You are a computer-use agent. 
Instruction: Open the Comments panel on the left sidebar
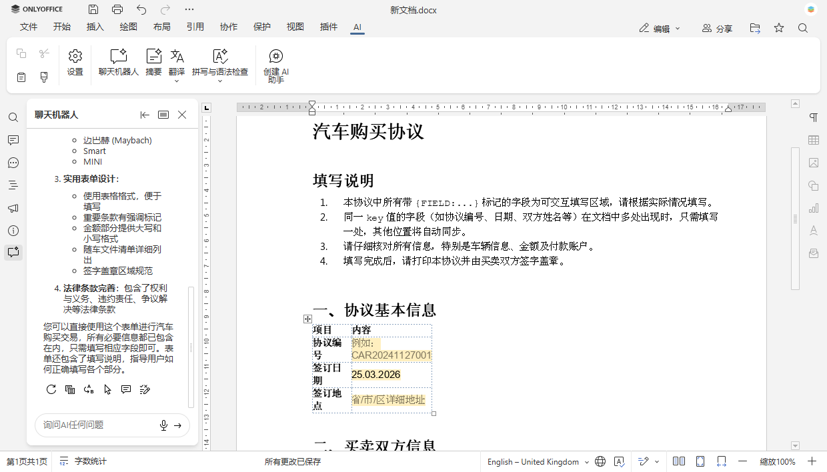point(13,139)
